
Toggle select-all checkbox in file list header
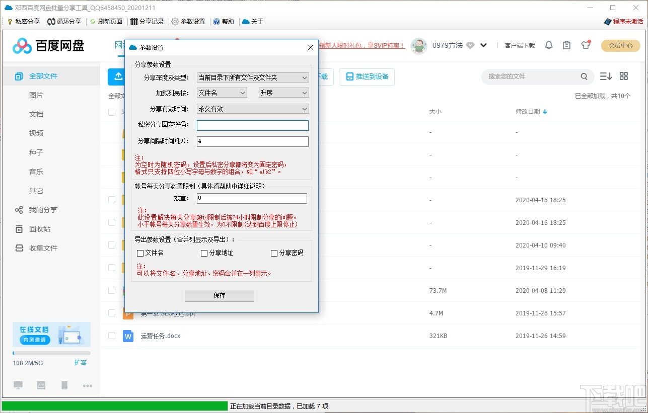point(112,112)
